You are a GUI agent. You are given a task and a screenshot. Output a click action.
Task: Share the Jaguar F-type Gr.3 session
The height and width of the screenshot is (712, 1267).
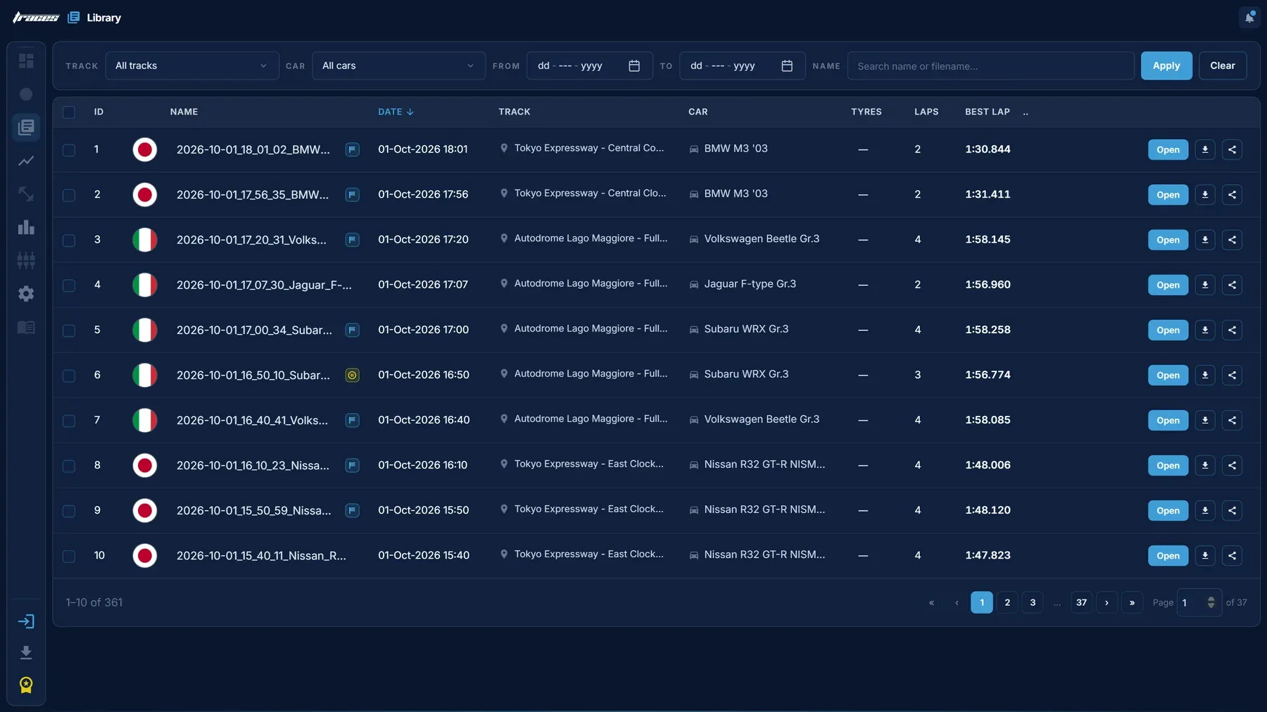point(1232,285)
